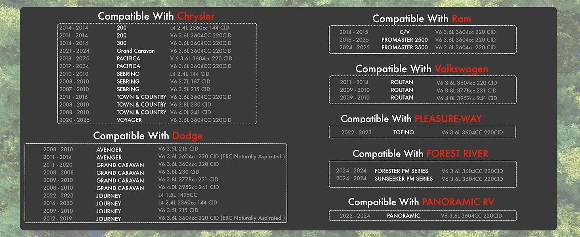Image resolution: width=580 pixels, height=237 pixels.
Task: Click the '2011 - 2014' Chrysler 200 year range
Action: click(x=74, y=36)
